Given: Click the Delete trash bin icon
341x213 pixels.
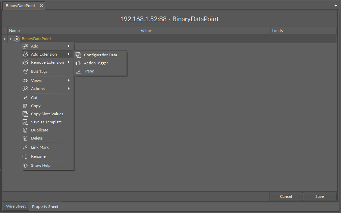Looking at the screenshot, I should (25, 138).
